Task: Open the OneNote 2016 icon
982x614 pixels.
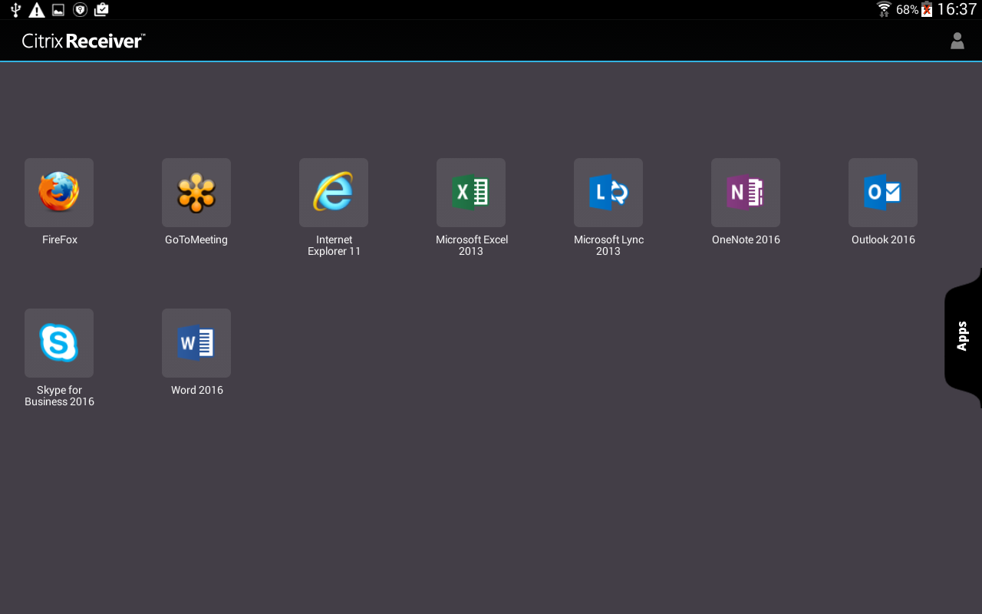Action: click(746, 193)
